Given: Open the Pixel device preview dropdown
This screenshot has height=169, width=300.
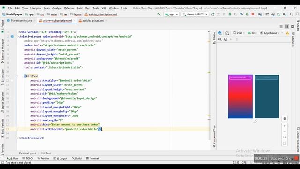Looking at the screenshot, I should (x=239, y=33).
